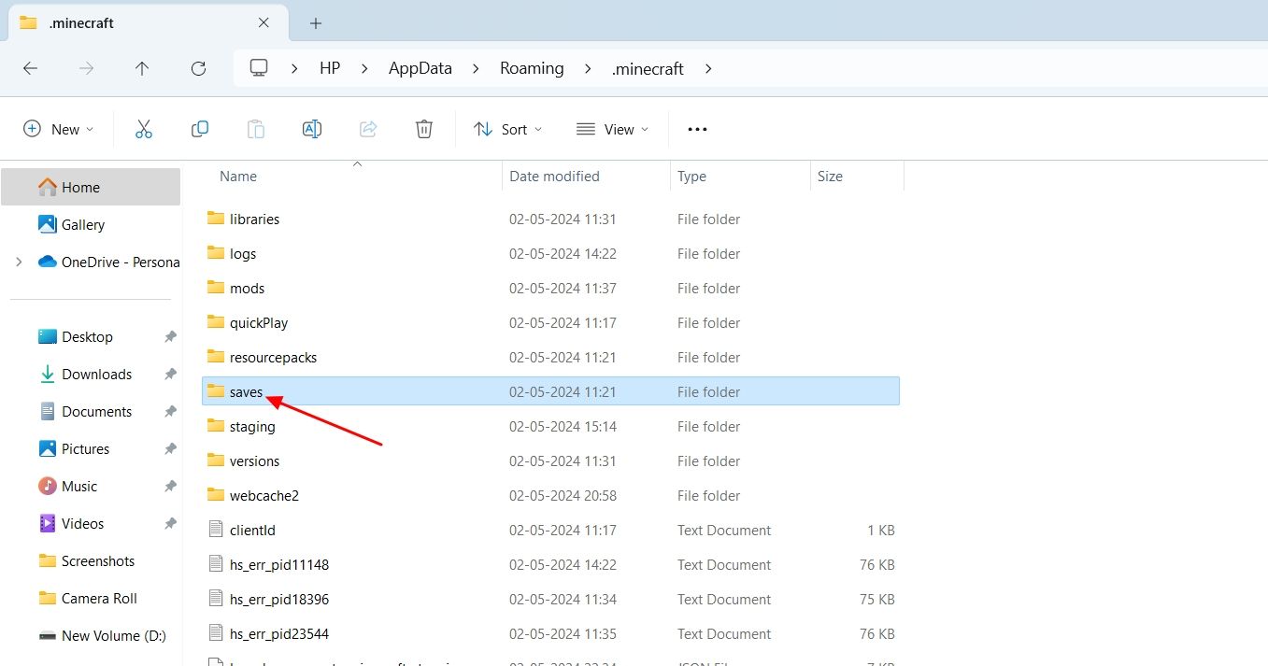Click the Refresh button
Image resolution: width=1268 pixels, height=666 pixels.
[x=198, y=68]
